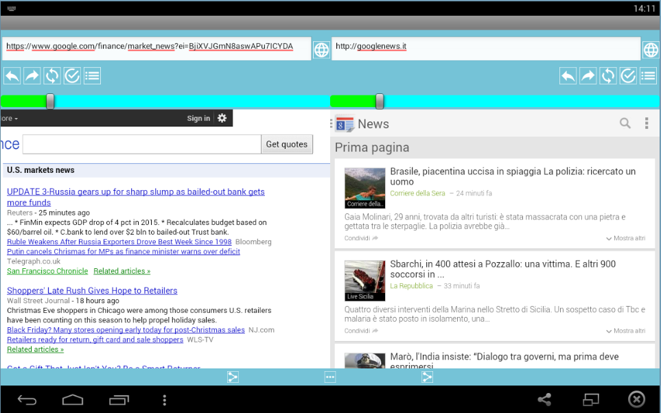
Task: Click the globe icon beside left URL bar
Action: (321, 50)
